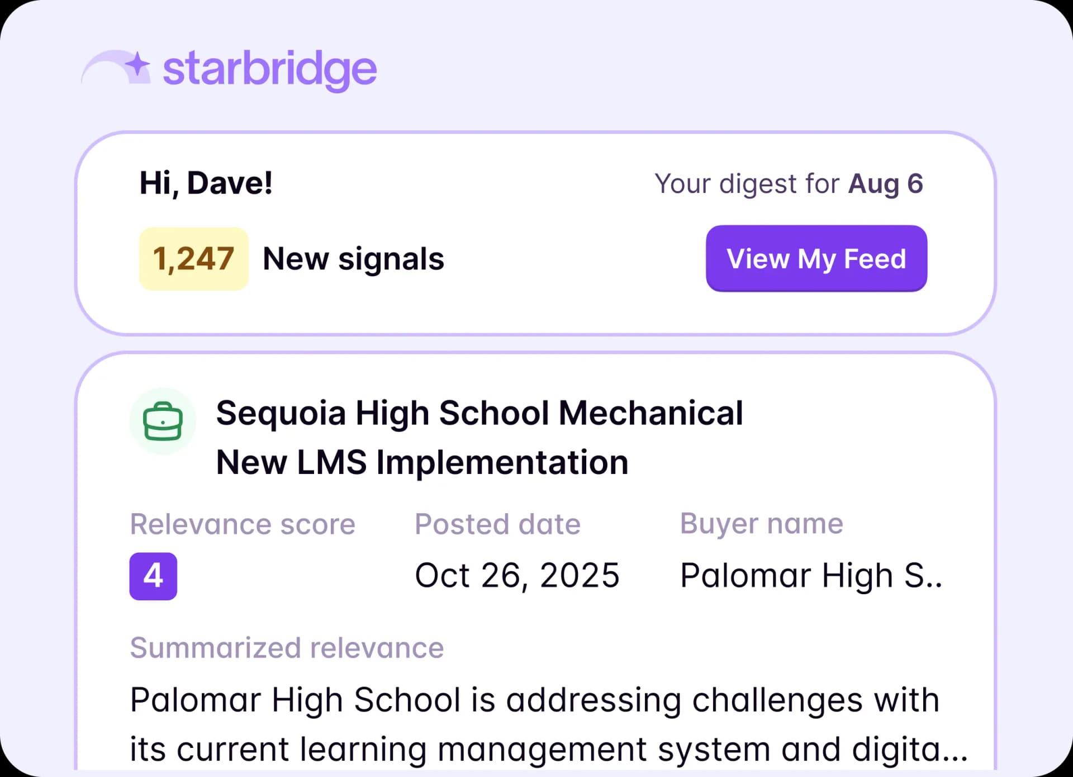
Task: Click the Posted date label
Action: [x=497, y=524]
